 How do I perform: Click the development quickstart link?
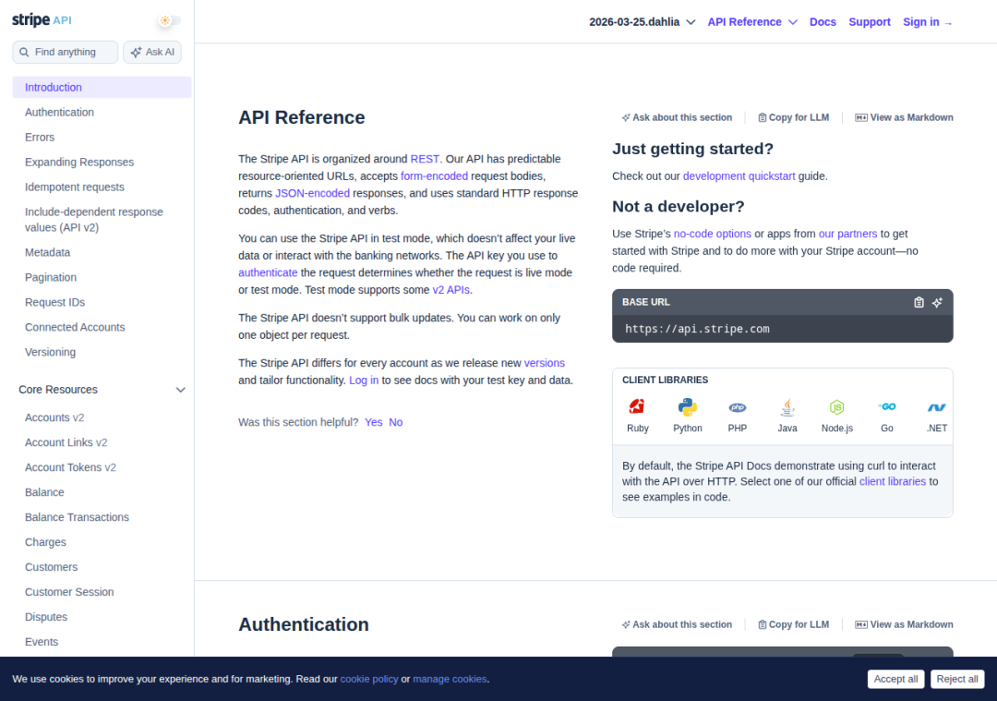point(739,175)
